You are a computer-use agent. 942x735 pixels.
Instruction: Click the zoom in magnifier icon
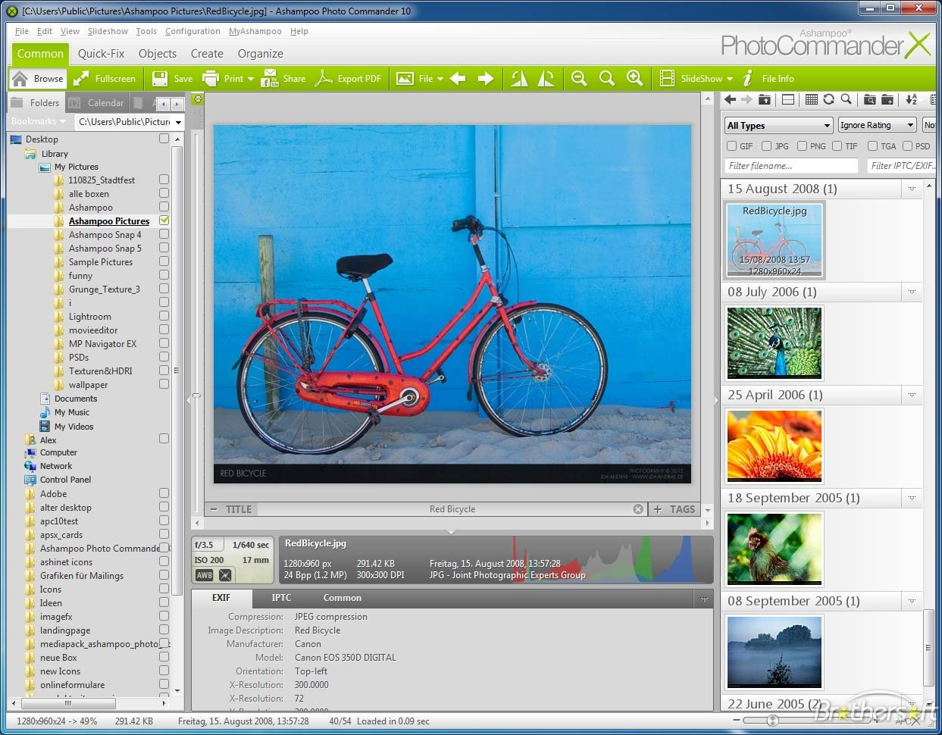coord(634,78)
